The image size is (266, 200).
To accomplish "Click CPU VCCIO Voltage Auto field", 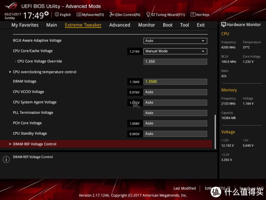I will pos(175,92).
